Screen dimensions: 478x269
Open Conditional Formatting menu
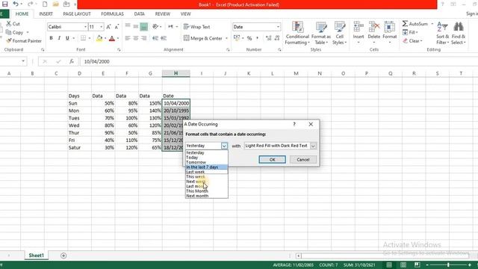(297, 33)
